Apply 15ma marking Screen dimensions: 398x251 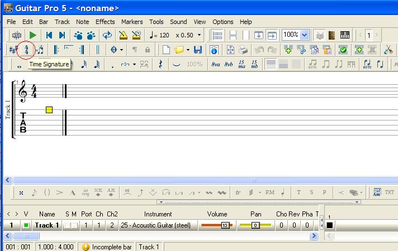[241, 64]
